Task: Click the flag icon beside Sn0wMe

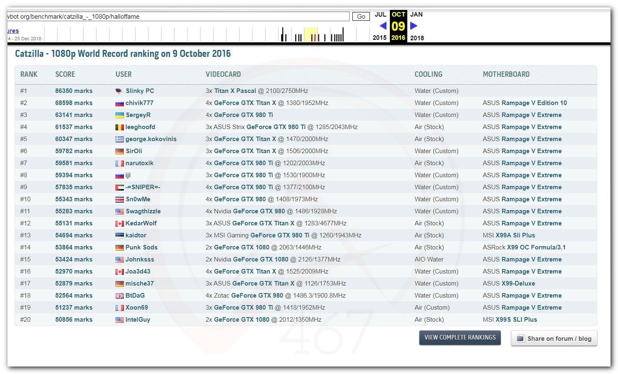Action: pyautogui.click(x=119, y=199)
